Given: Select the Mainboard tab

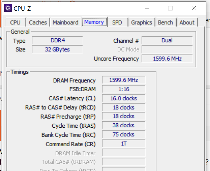Looking at the screenshot, I should (65, 22).
